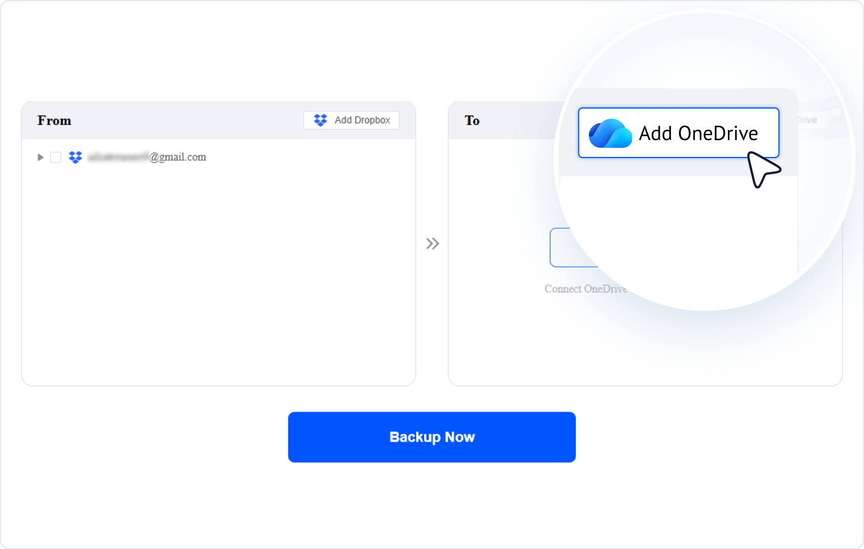Start backup with Backup Now button
Viewport: 864px width, 549px height.
(432, 437)
